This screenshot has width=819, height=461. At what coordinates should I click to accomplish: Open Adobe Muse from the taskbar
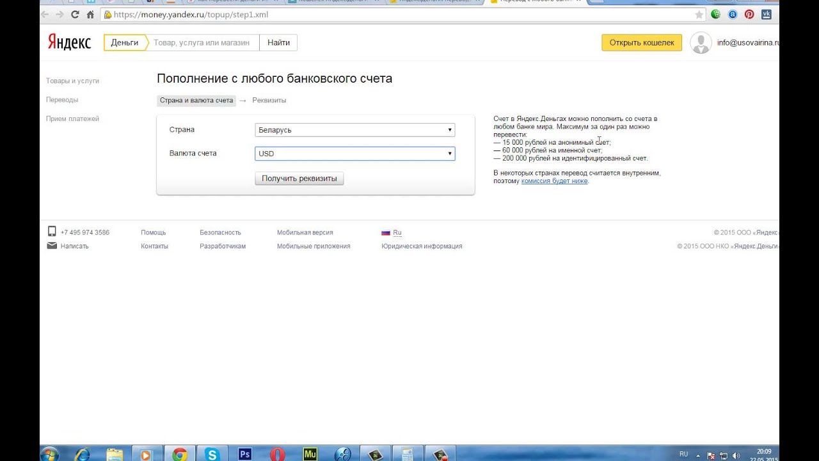coord(310,454)
